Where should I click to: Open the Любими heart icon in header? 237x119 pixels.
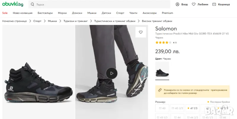click(x=194, y=4)
